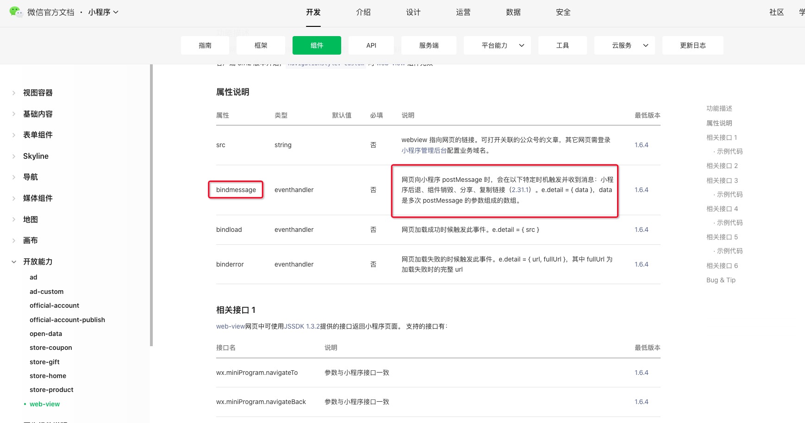
Task: Jump to 相关接口 3 in outline
Action: [722, 180]
